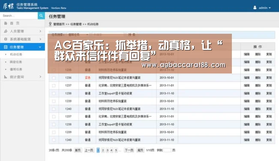This screenshot has height=161, width=279.
Task: Click the 首页 pagination button
Action: click(x=78, y=150)
